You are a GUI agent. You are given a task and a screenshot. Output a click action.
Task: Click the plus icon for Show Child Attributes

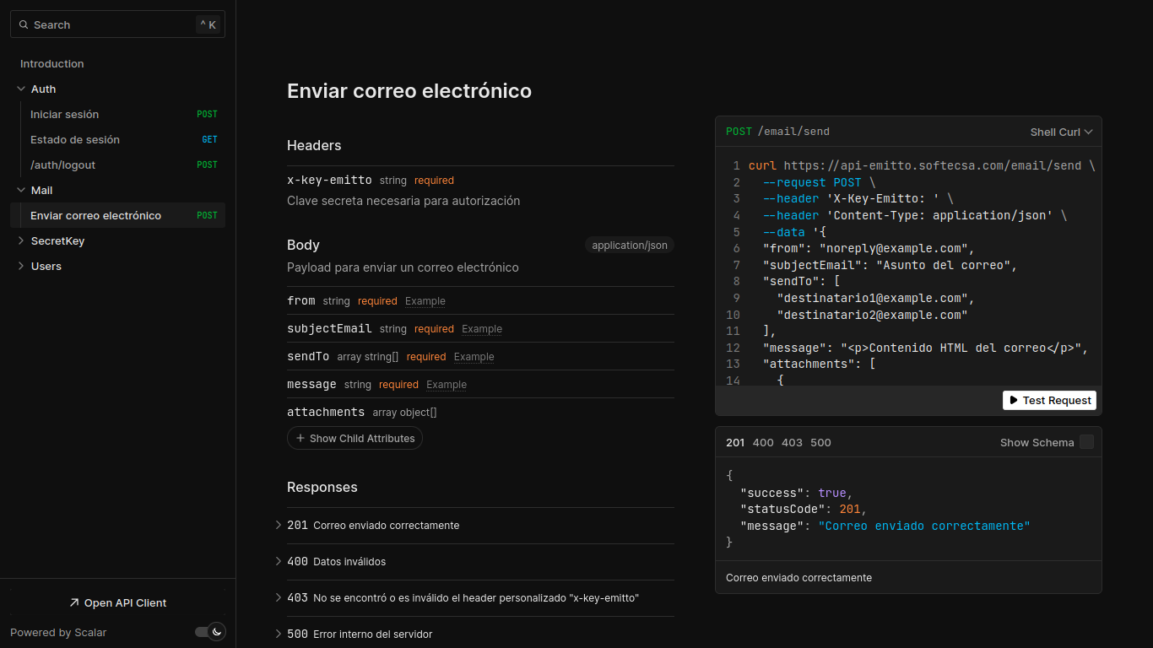tap(300, 438)
